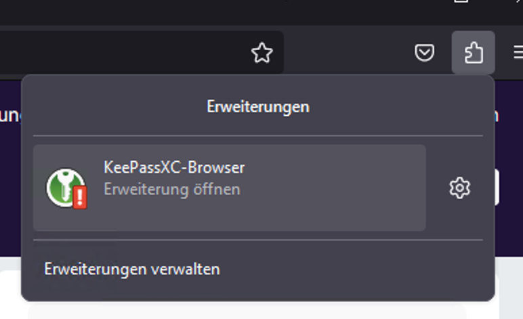This screenshot has width=523, height=319.
Task: Click the green KeePassXC key logo
Action: click(64, 186)
